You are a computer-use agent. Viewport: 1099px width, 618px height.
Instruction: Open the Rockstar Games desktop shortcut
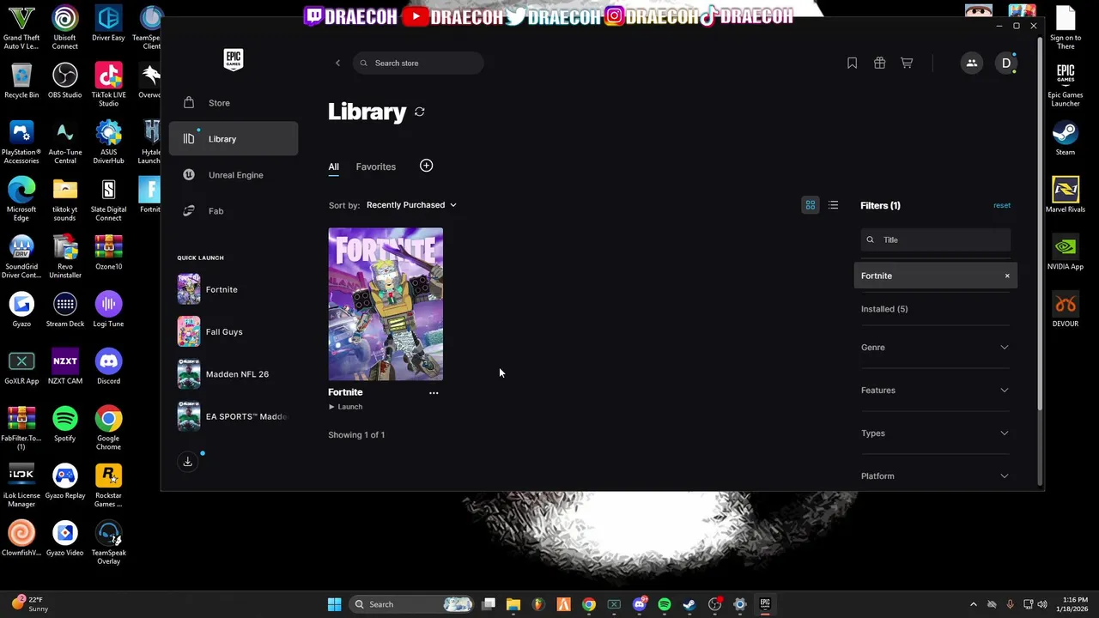pos(108,485)
